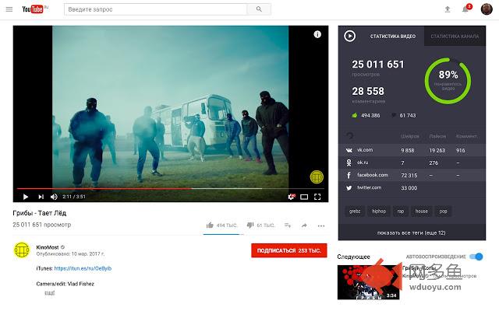499x311 pixels.
Task: Open KinoMost channel name link
Action: 48,247
